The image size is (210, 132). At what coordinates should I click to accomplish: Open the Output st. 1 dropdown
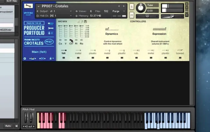[x=71, y=11]
